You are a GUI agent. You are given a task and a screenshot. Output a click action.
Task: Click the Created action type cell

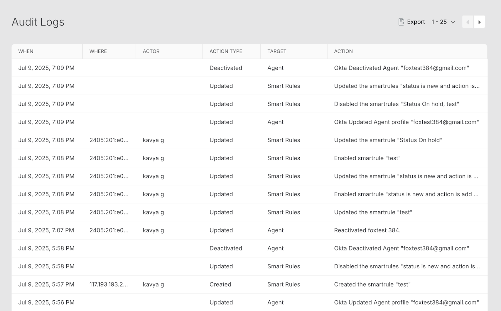coord(220,285)
